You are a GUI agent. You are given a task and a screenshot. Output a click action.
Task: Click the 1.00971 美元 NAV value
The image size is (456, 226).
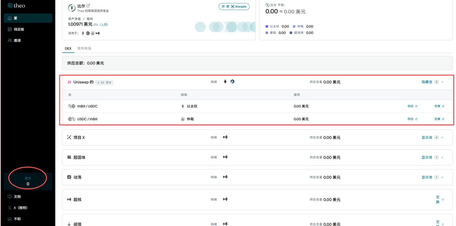point(80,24)
